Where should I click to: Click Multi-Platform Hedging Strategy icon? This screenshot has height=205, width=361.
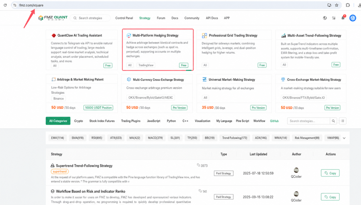coord(129,35)
